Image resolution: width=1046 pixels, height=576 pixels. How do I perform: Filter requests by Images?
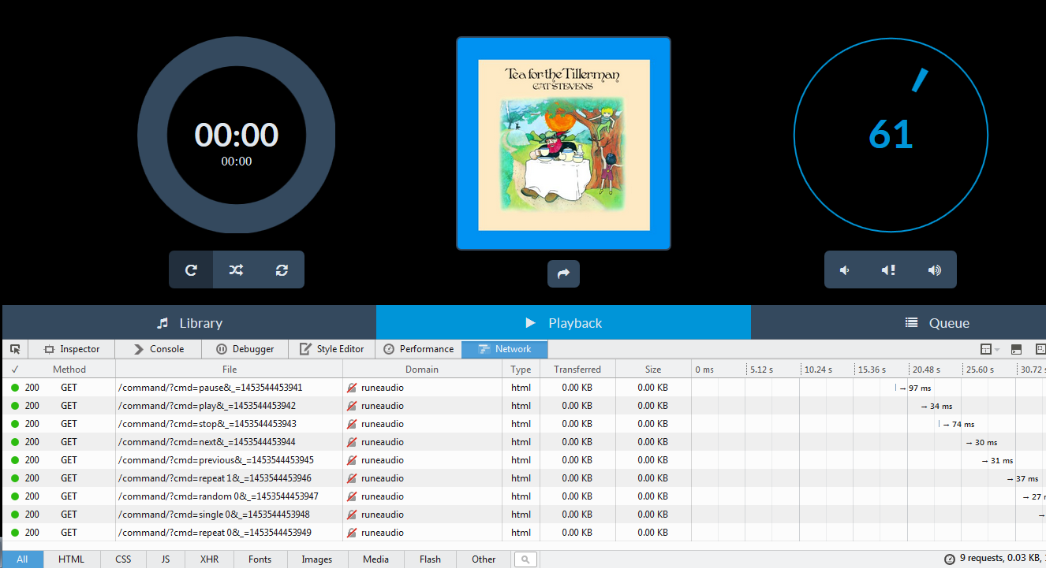(316, 559)
